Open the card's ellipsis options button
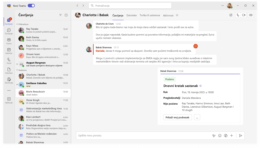This screenshot has width=260, height=148. [x=197, y=117]
